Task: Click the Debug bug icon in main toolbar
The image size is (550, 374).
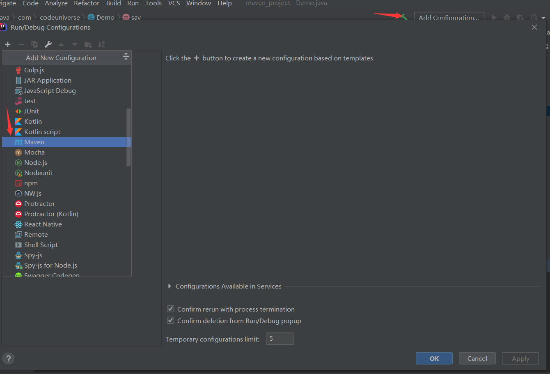Action: click(x=507, y=18)
